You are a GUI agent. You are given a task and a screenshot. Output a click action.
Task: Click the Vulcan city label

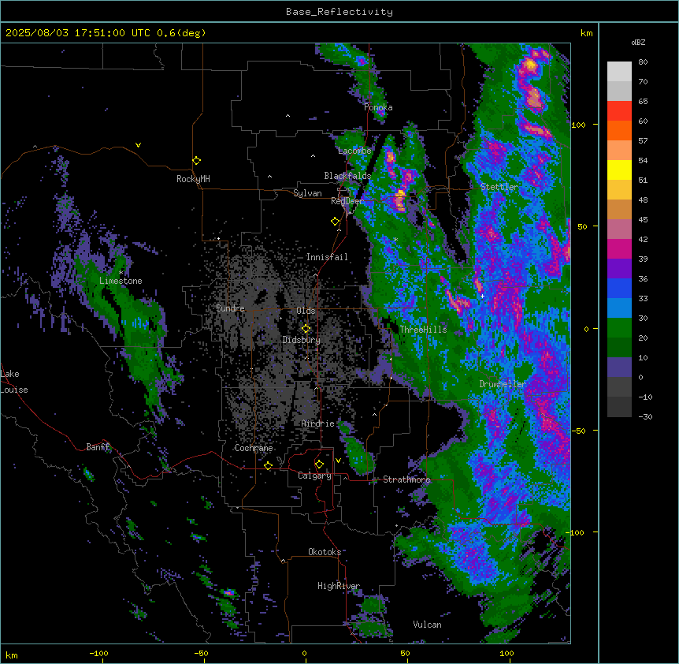click(428, 625)
